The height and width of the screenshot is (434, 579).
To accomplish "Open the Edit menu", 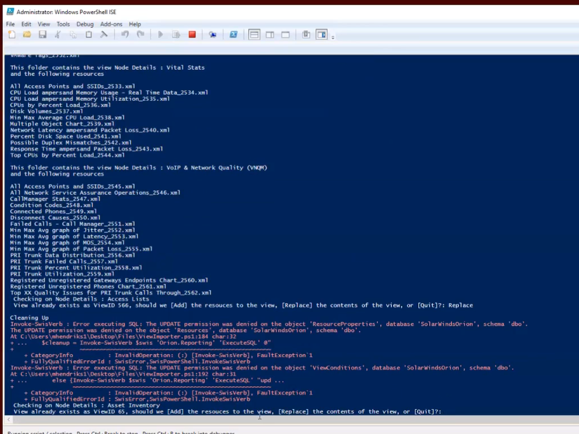I will point(26,24).
